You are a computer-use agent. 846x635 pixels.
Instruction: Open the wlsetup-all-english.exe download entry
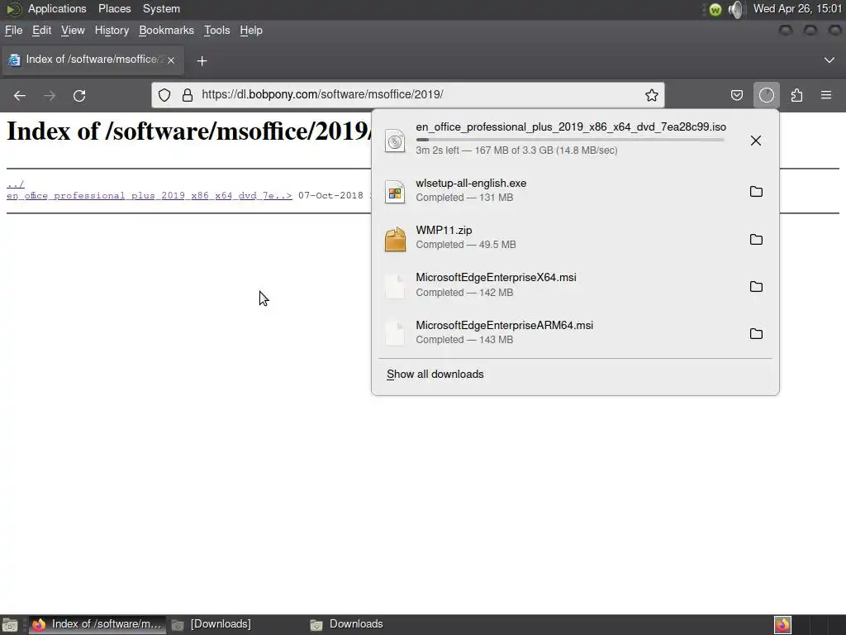click(559, 191)
